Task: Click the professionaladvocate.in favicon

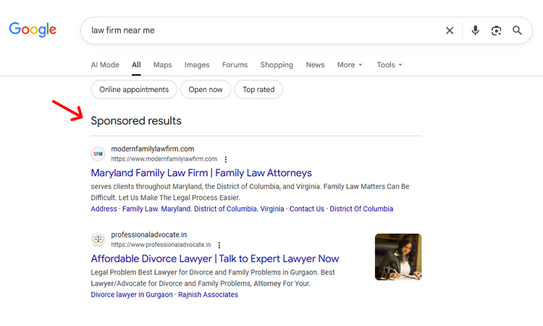Action: click(x=98, y=239)
